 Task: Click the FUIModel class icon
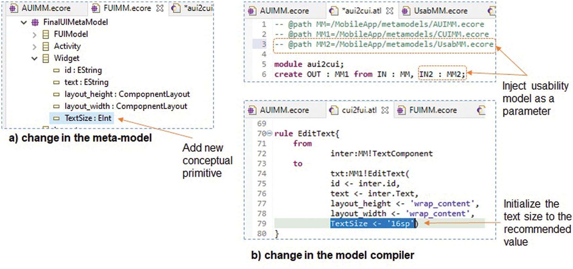coord(46,35)
